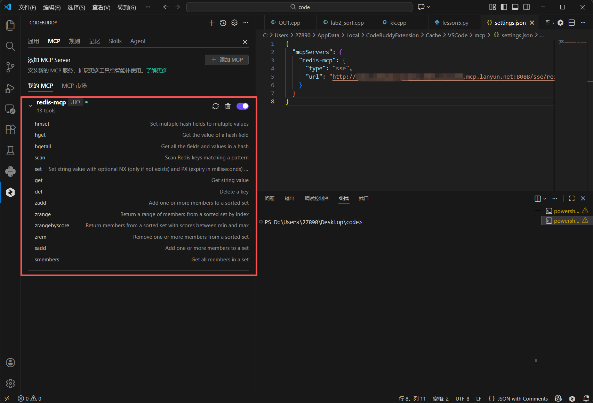Image resolution: width=593 pixels, height=403 pixels.
Task: Toggle the redis-mcp server switch off
Action: (x=242, y=106)
